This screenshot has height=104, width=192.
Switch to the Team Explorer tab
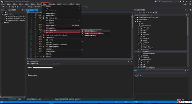[x=151, y=68]
